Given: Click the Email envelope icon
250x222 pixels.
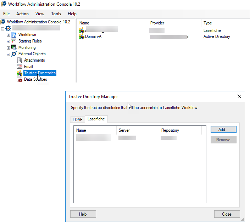Looking at the screenshot, I should [20, 67].
